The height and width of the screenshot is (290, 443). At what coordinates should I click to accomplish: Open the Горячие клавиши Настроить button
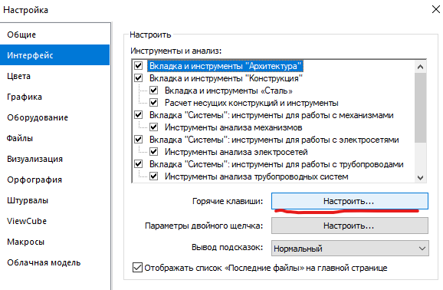pos(349,201)
